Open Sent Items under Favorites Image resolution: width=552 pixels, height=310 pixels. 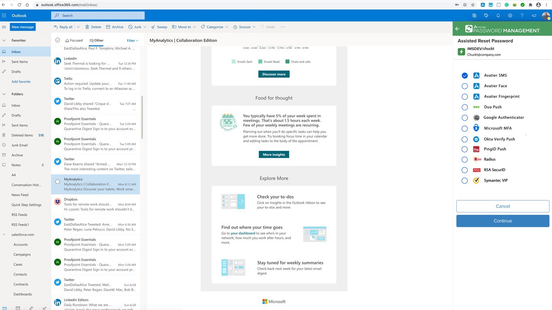(x=19, y=62)
